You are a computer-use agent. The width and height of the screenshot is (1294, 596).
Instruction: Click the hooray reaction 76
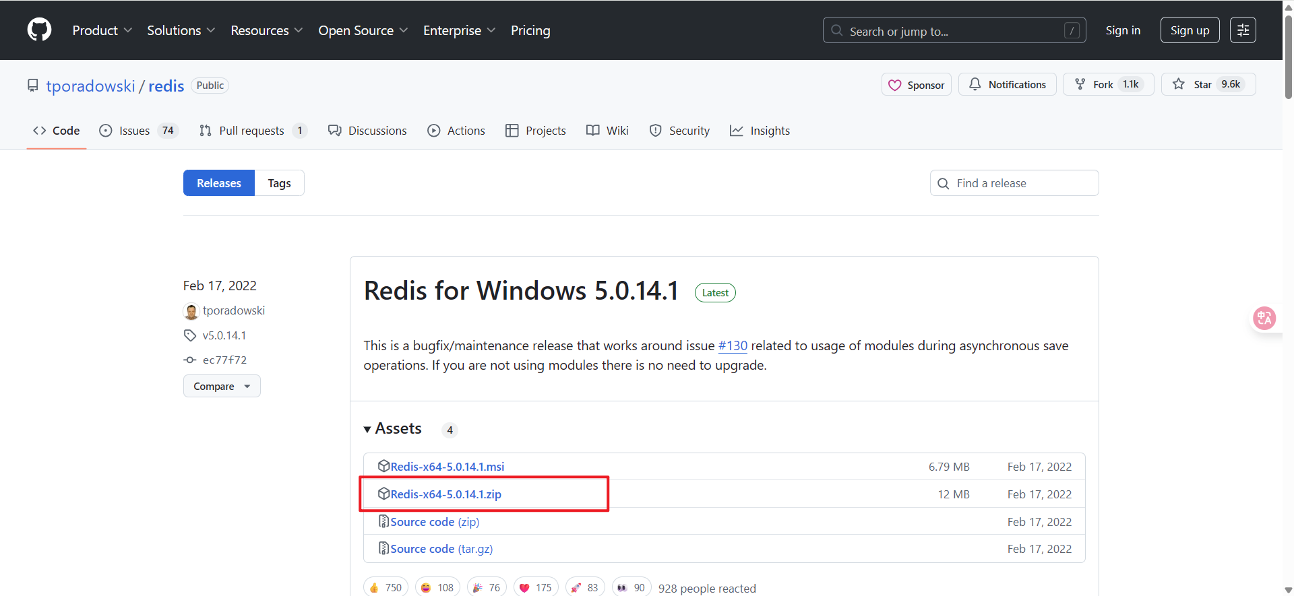point(487,588)
